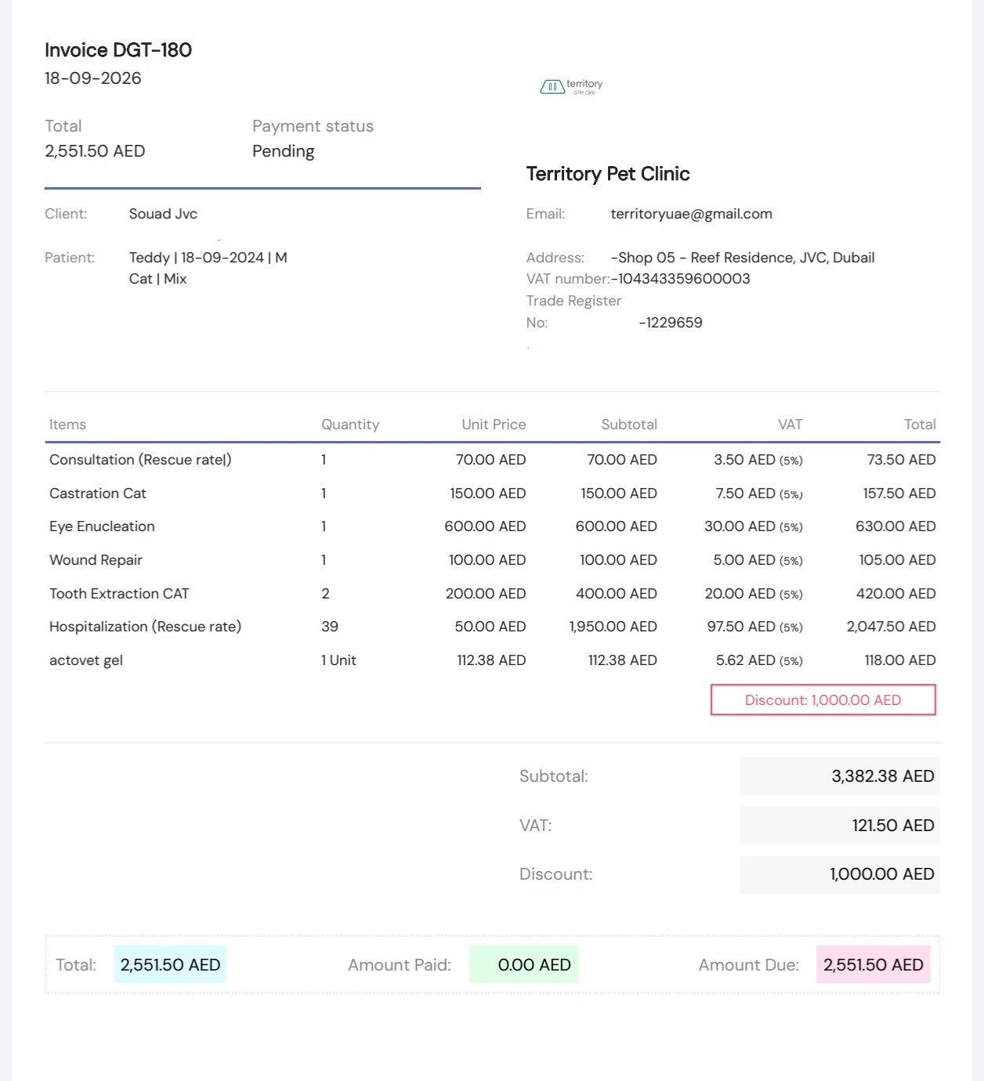Image resolution: width=984 pixels, height=1081 pixels.
Task: Select the Tooth Extraction CAT item name
Action: point(119,594)
